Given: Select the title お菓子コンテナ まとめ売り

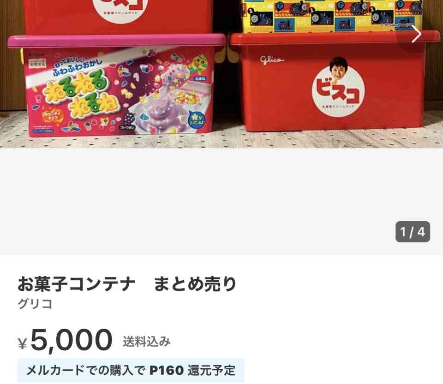Looking at the screenshot, I should 127,284.
